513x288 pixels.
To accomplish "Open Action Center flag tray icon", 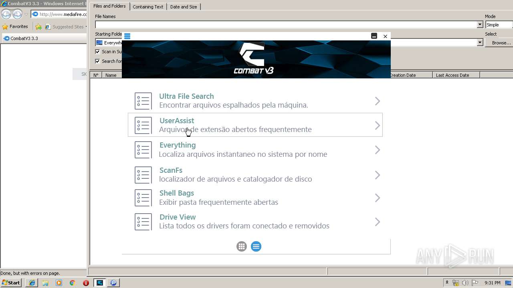I will coord(475,283).
